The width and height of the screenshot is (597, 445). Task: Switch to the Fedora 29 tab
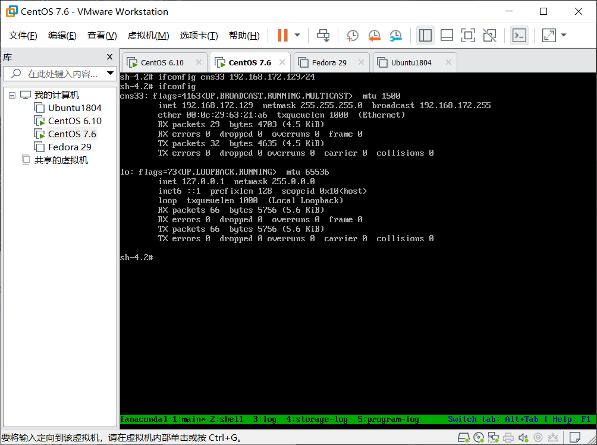click(x=331, y=62)
